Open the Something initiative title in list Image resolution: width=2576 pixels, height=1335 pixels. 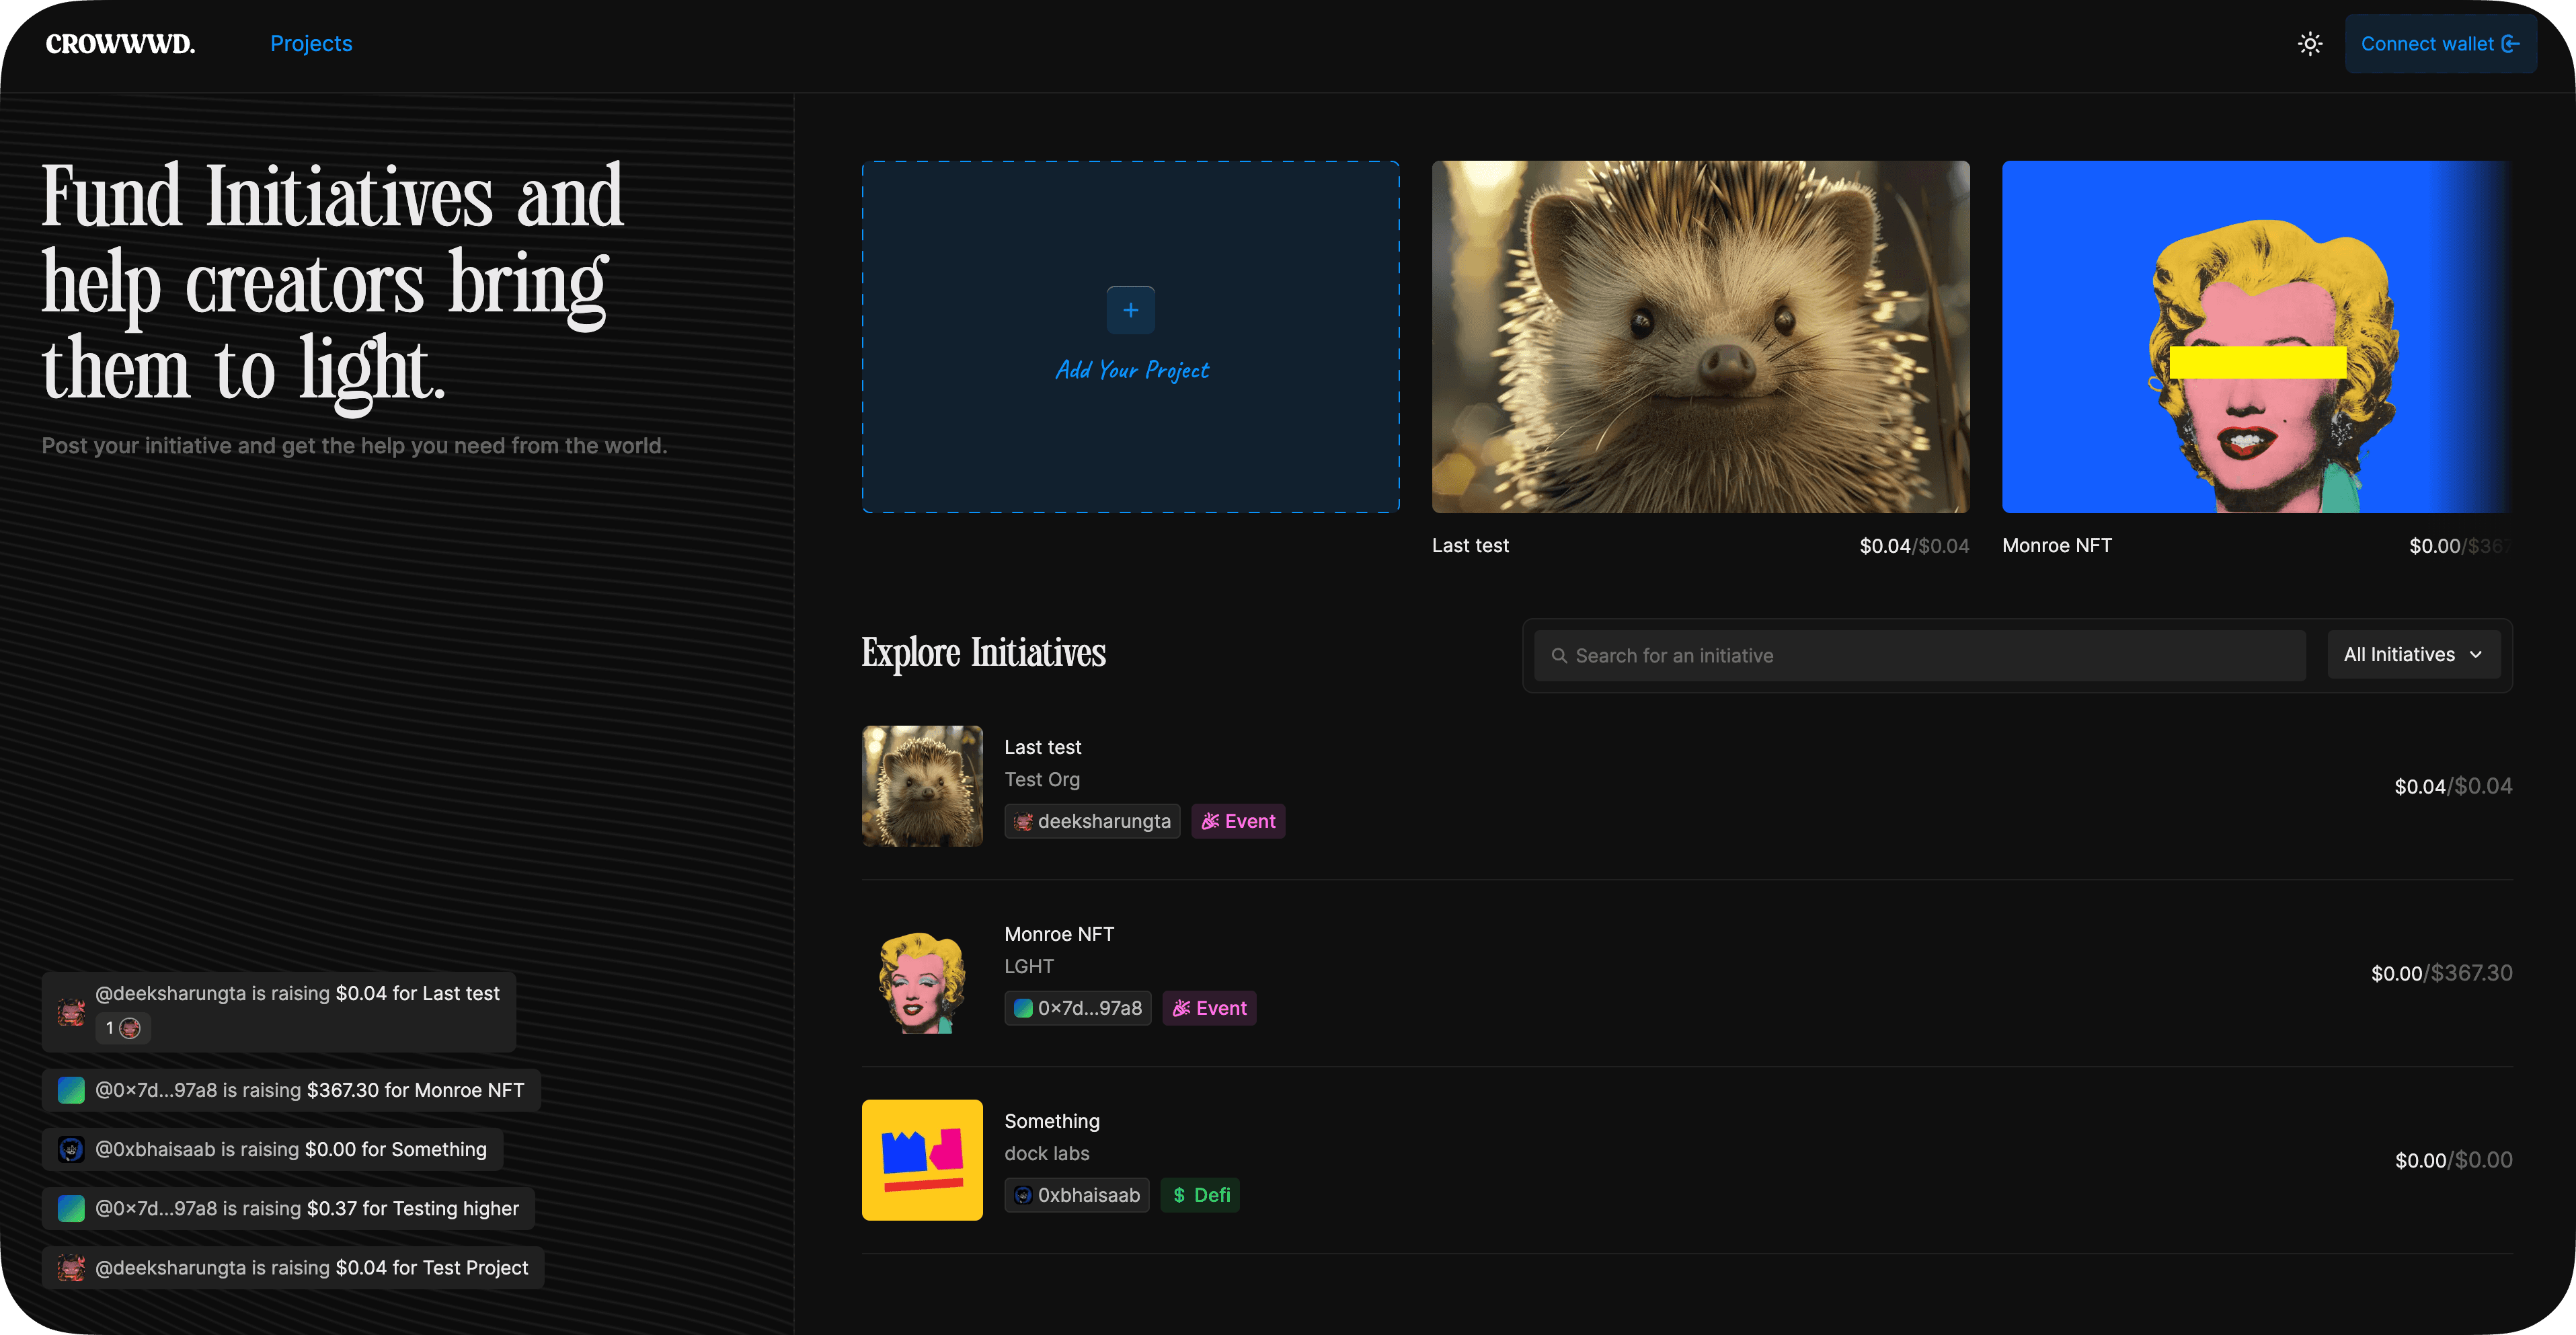(x=1052, y=1121)
